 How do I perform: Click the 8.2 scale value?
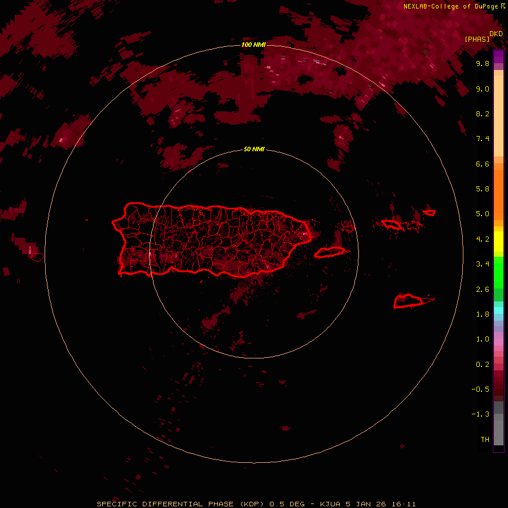(483, 113)
